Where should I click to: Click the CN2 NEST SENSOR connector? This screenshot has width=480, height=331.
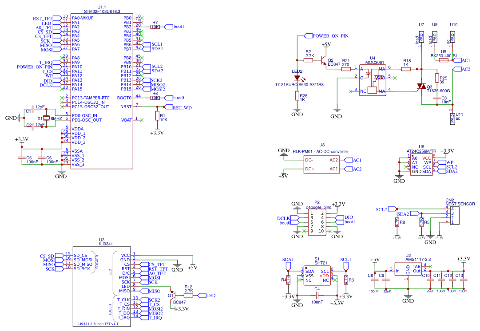click(457, 215)
